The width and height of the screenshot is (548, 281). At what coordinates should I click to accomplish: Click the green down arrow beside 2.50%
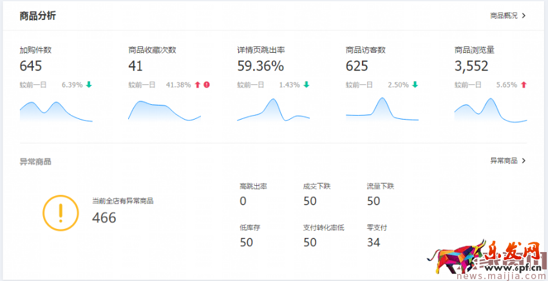415,84
